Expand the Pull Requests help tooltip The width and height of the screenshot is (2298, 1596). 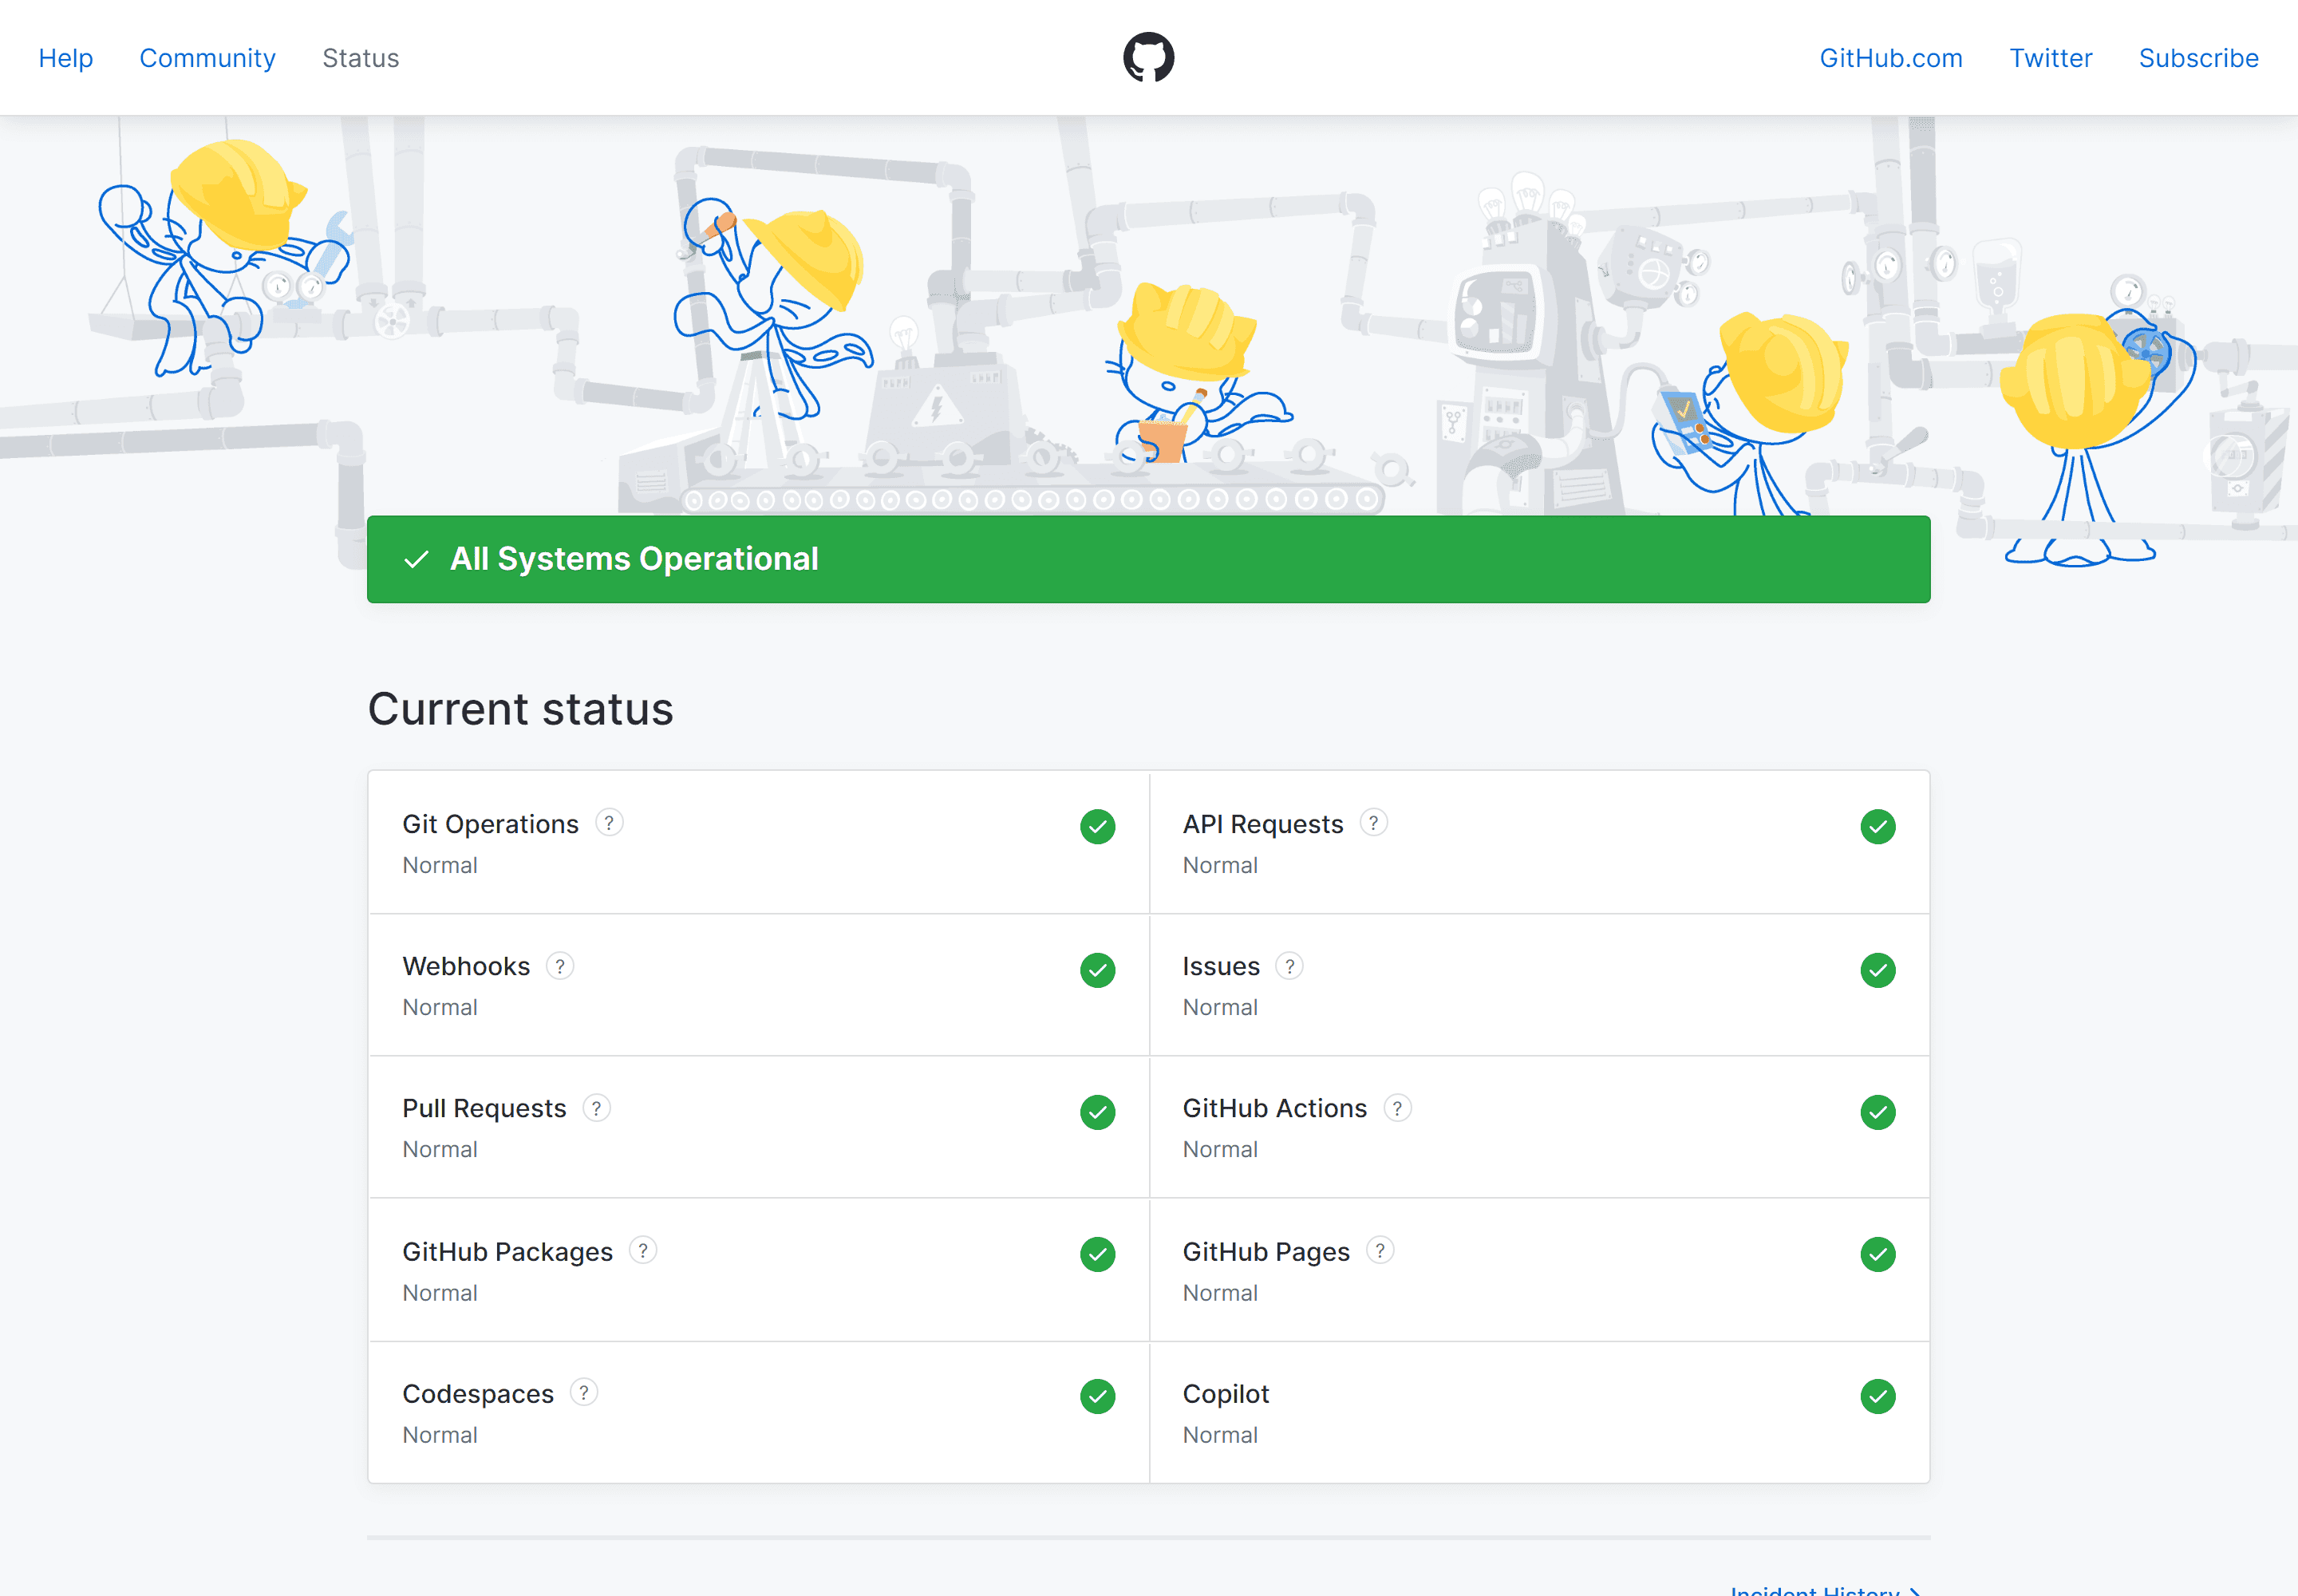(596, 1108)
